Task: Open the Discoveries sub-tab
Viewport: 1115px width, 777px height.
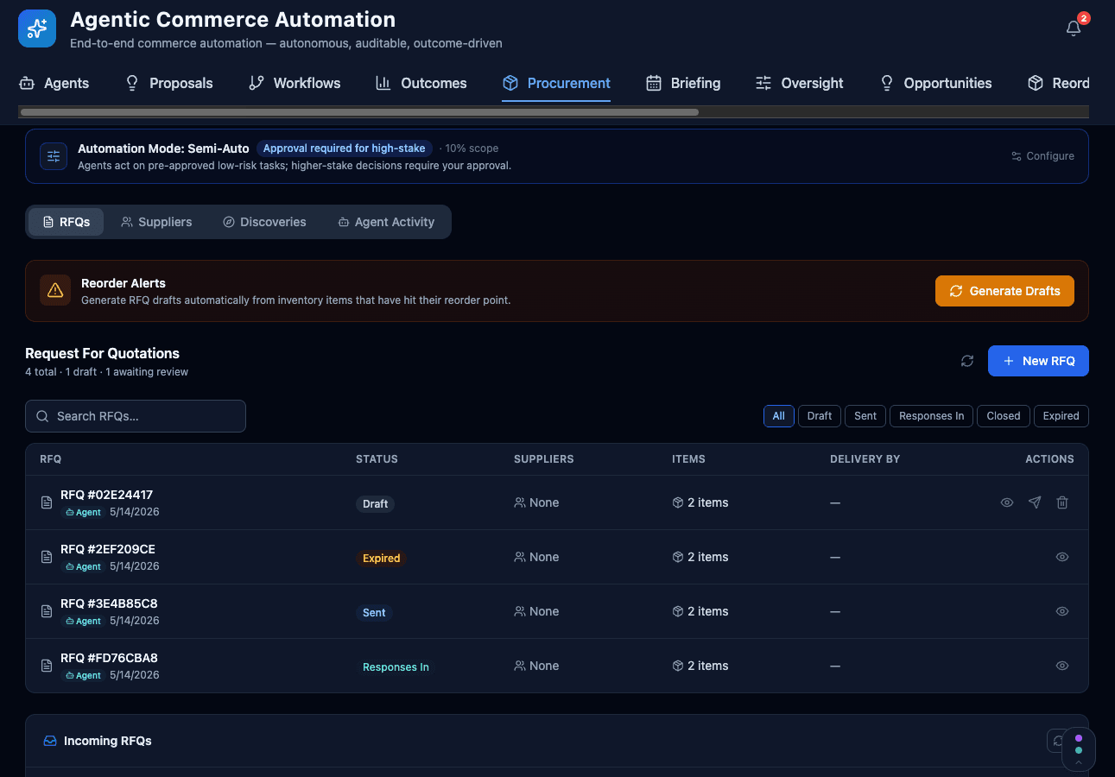Action: coord(264,222)
